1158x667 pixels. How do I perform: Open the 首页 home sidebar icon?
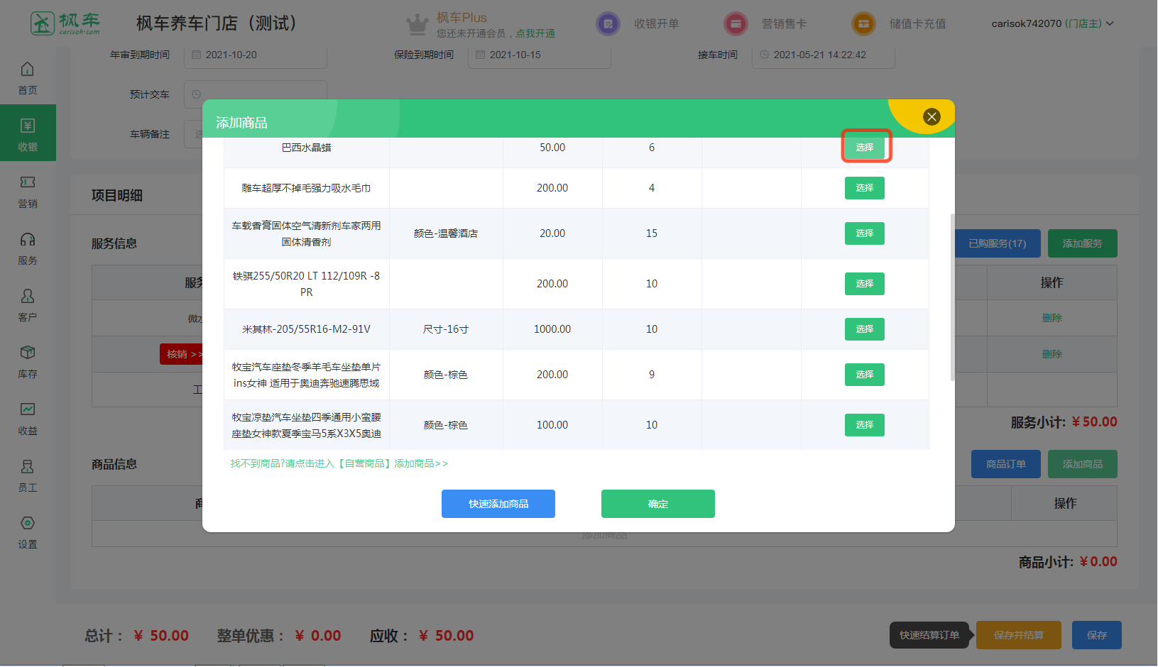[28, 77]
